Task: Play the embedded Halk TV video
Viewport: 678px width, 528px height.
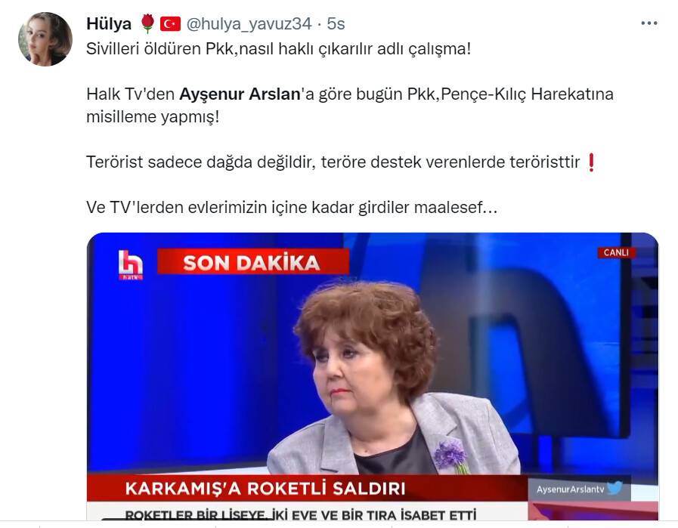Action: point(373,376)
